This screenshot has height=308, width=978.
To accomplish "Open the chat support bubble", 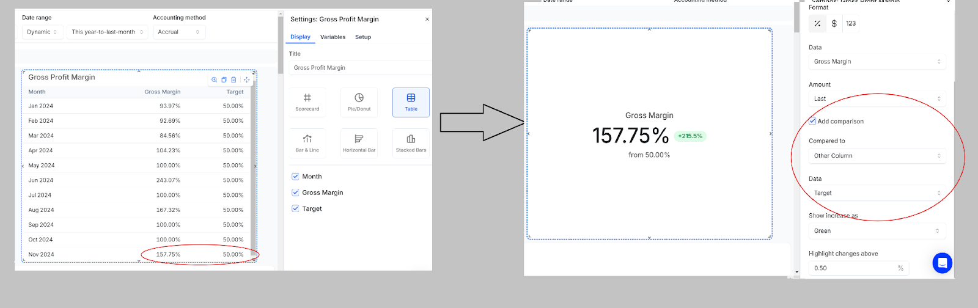I will [942, 263].
